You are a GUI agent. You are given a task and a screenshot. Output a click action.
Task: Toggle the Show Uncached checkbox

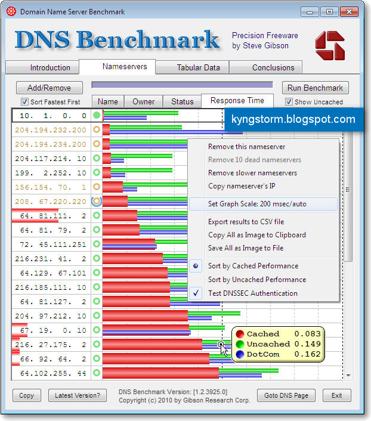(289, 102)
